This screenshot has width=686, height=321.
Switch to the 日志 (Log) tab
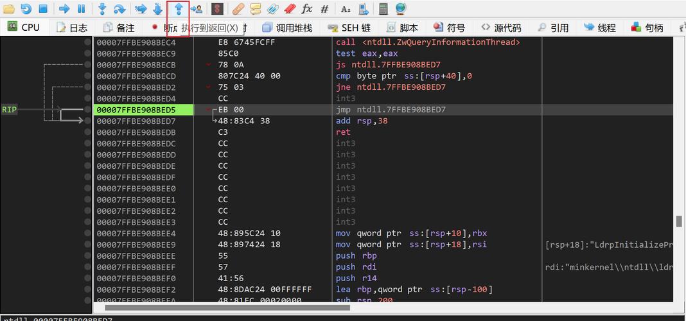pos(72,28)
